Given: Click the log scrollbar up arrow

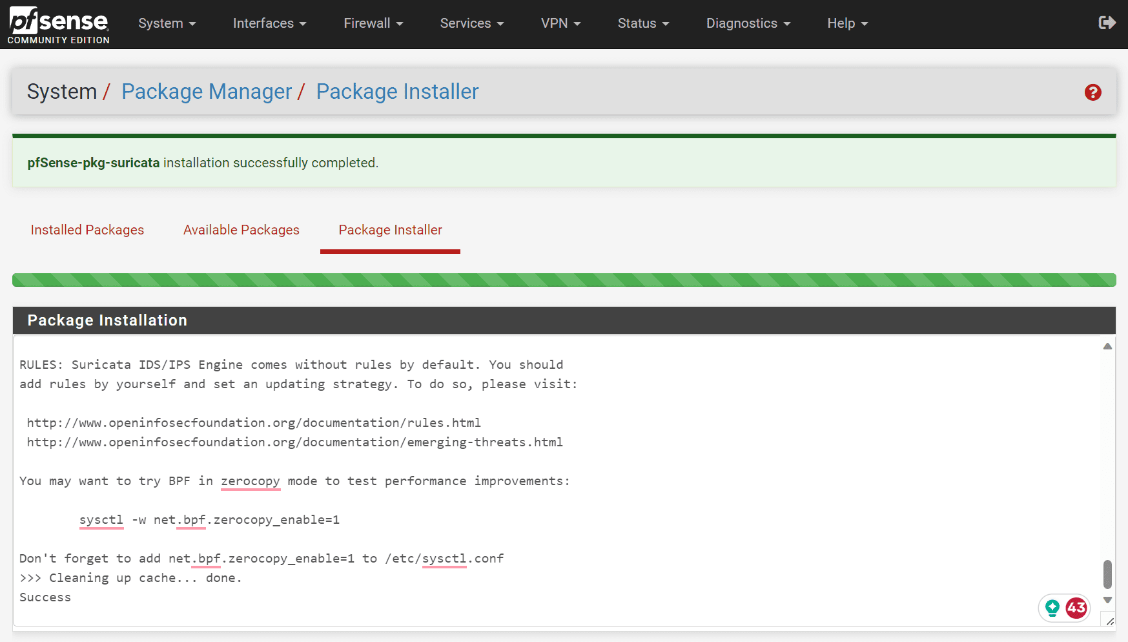Looking at the screenshot, I should 1107,346.
